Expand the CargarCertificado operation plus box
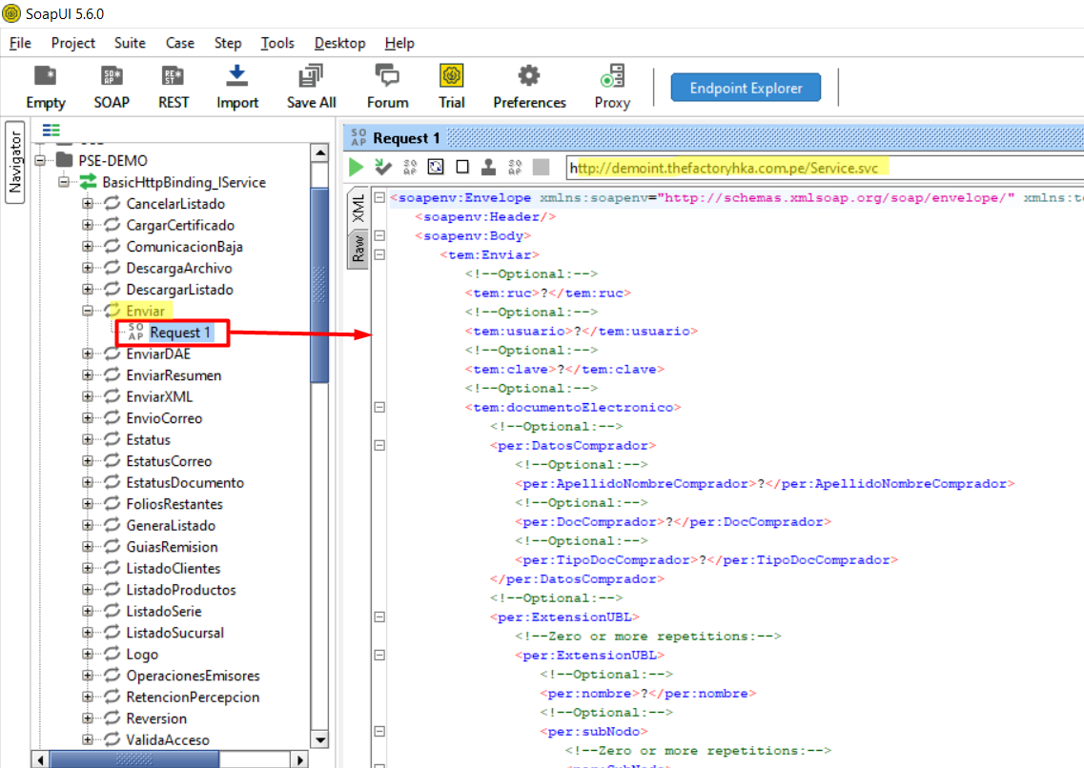This screenshot has width=1084, height=768. click(87, 225)
